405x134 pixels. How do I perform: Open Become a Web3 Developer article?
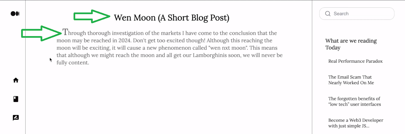356,123
